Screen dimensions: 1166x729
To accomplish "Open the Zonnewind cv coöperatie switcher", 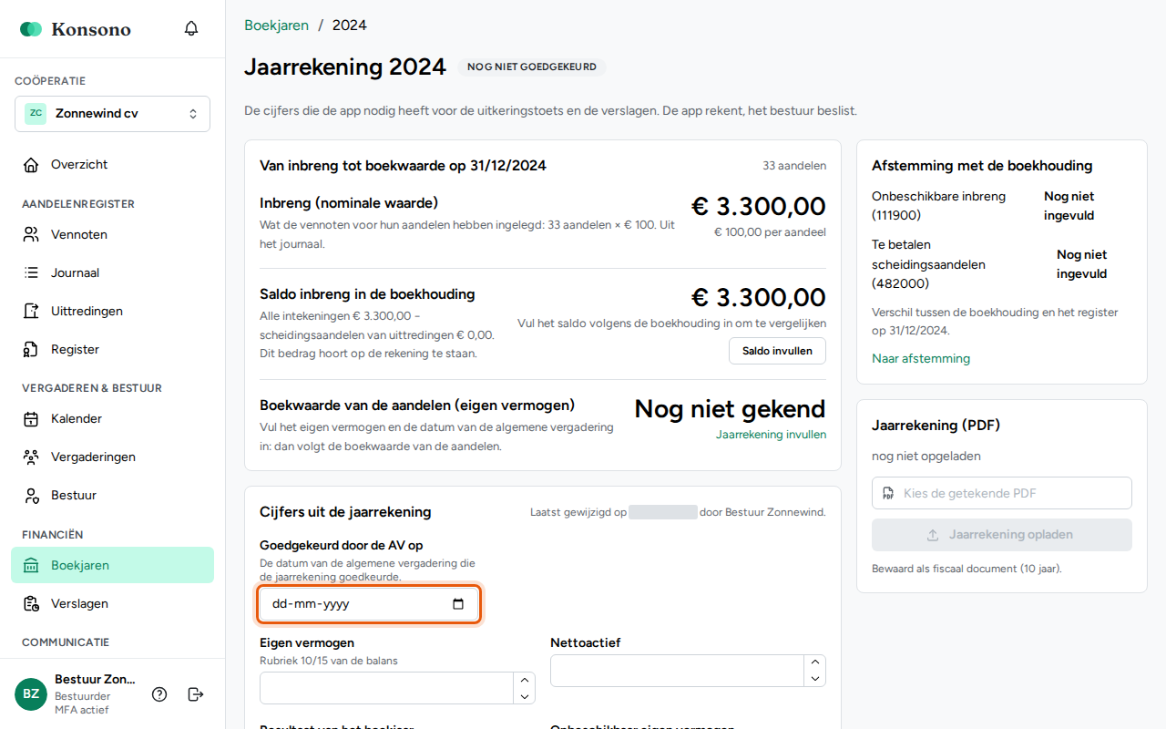I will click(112, 114).
